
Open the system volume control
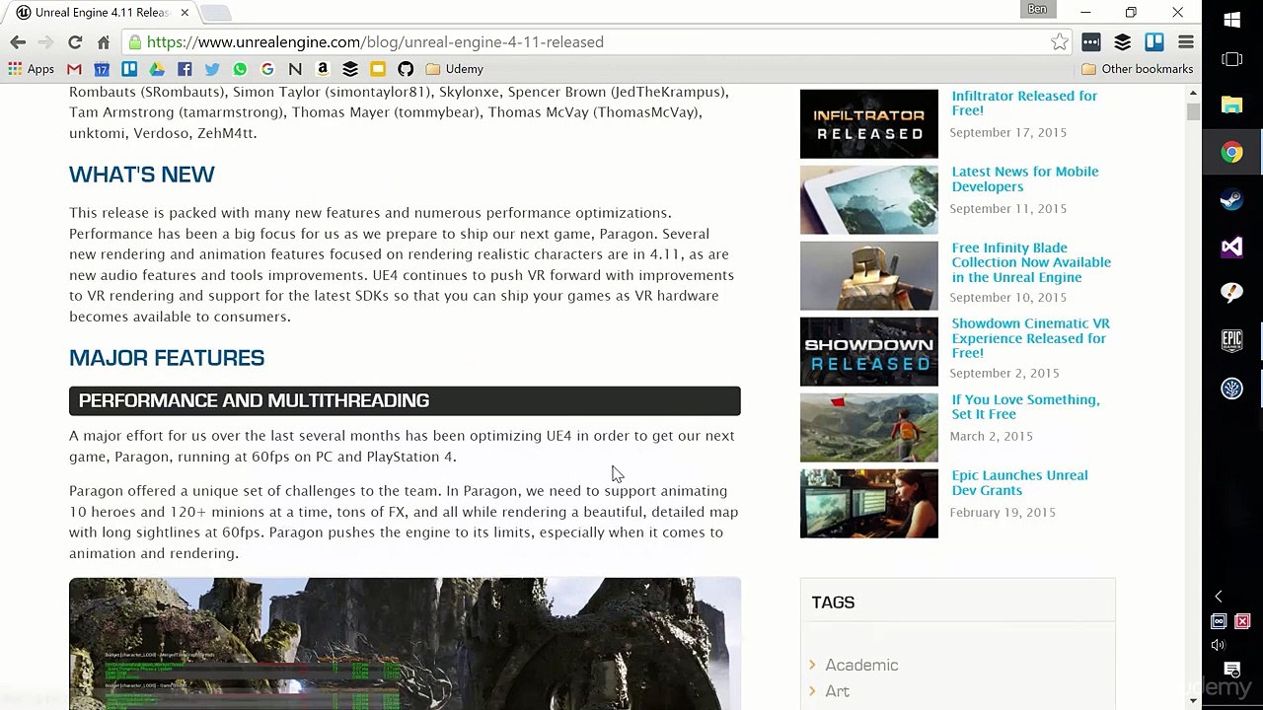1219,645
